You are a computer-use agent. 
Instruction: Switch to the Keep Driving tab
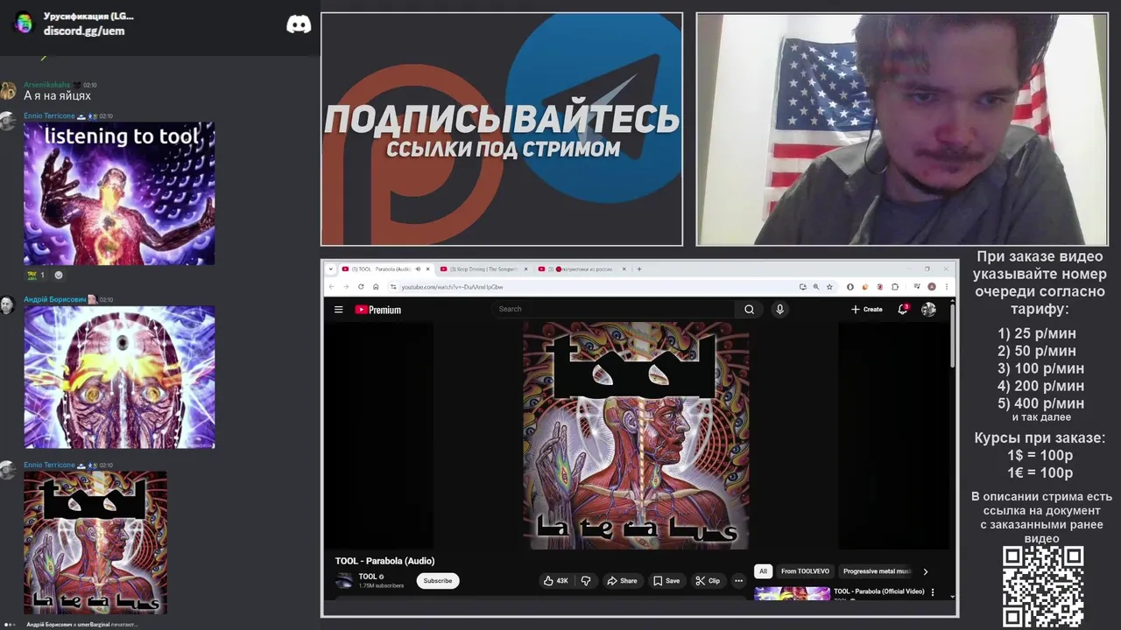[483, 269]
